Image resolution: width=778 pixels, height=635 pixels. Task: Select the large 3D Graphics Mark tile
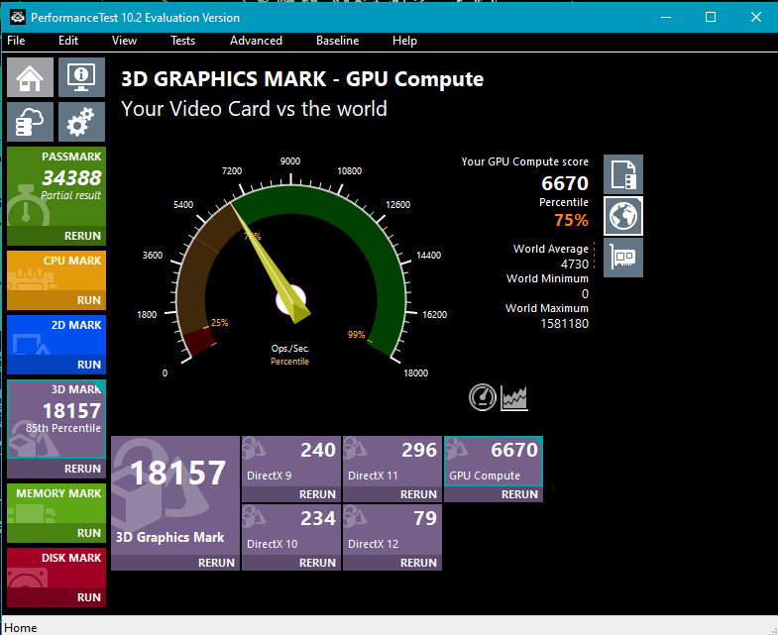point(175,496)
